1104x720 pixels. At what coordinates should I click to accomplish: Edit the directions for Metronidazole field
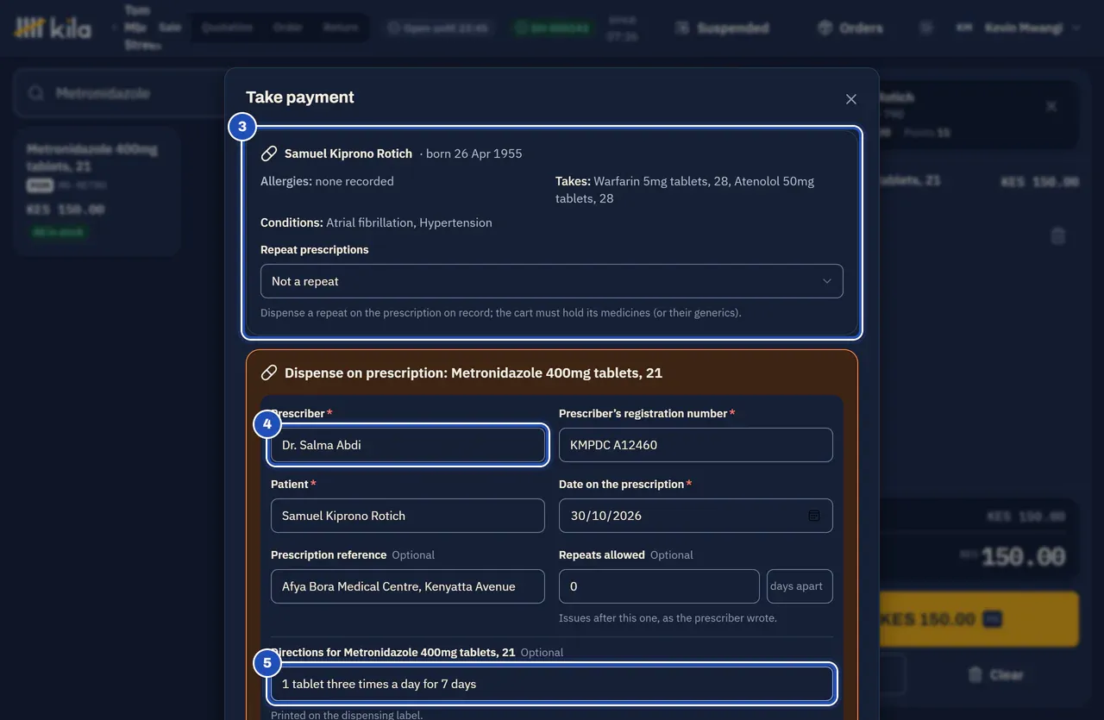point(552,684)
